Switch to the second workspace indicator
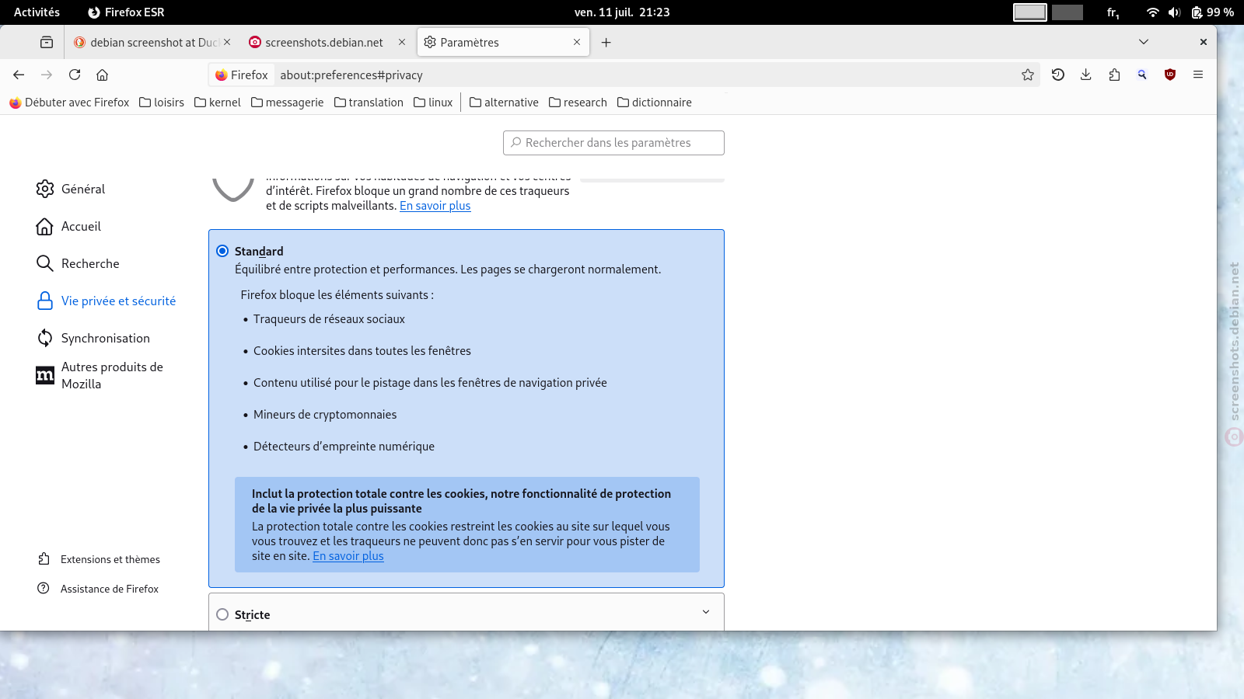1244x699 pixels. pos(1068,12)
